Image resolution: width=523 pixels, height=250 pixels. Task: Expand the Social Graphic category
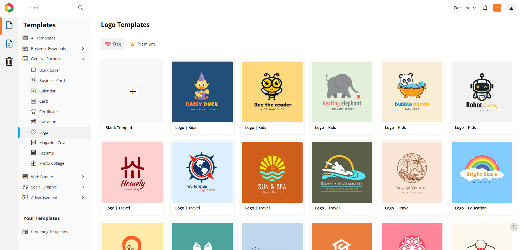(83, 187)
